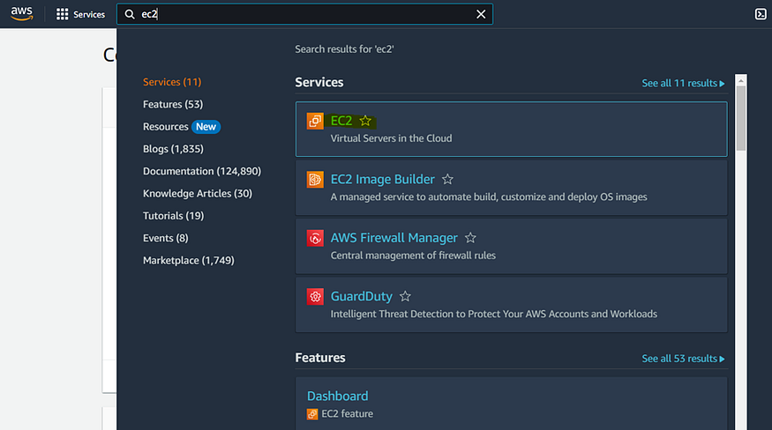Focus the search field containing ec2
772x430 pixels.
click(x=304, y=14)
